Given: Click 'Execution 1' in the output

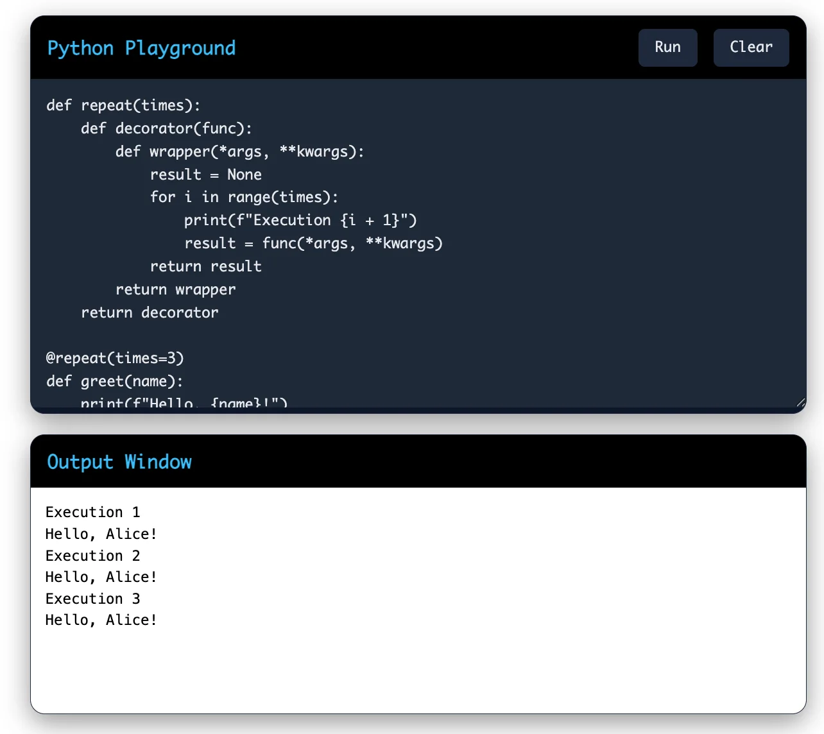Looking at the screenshot, I should point(92,512).
